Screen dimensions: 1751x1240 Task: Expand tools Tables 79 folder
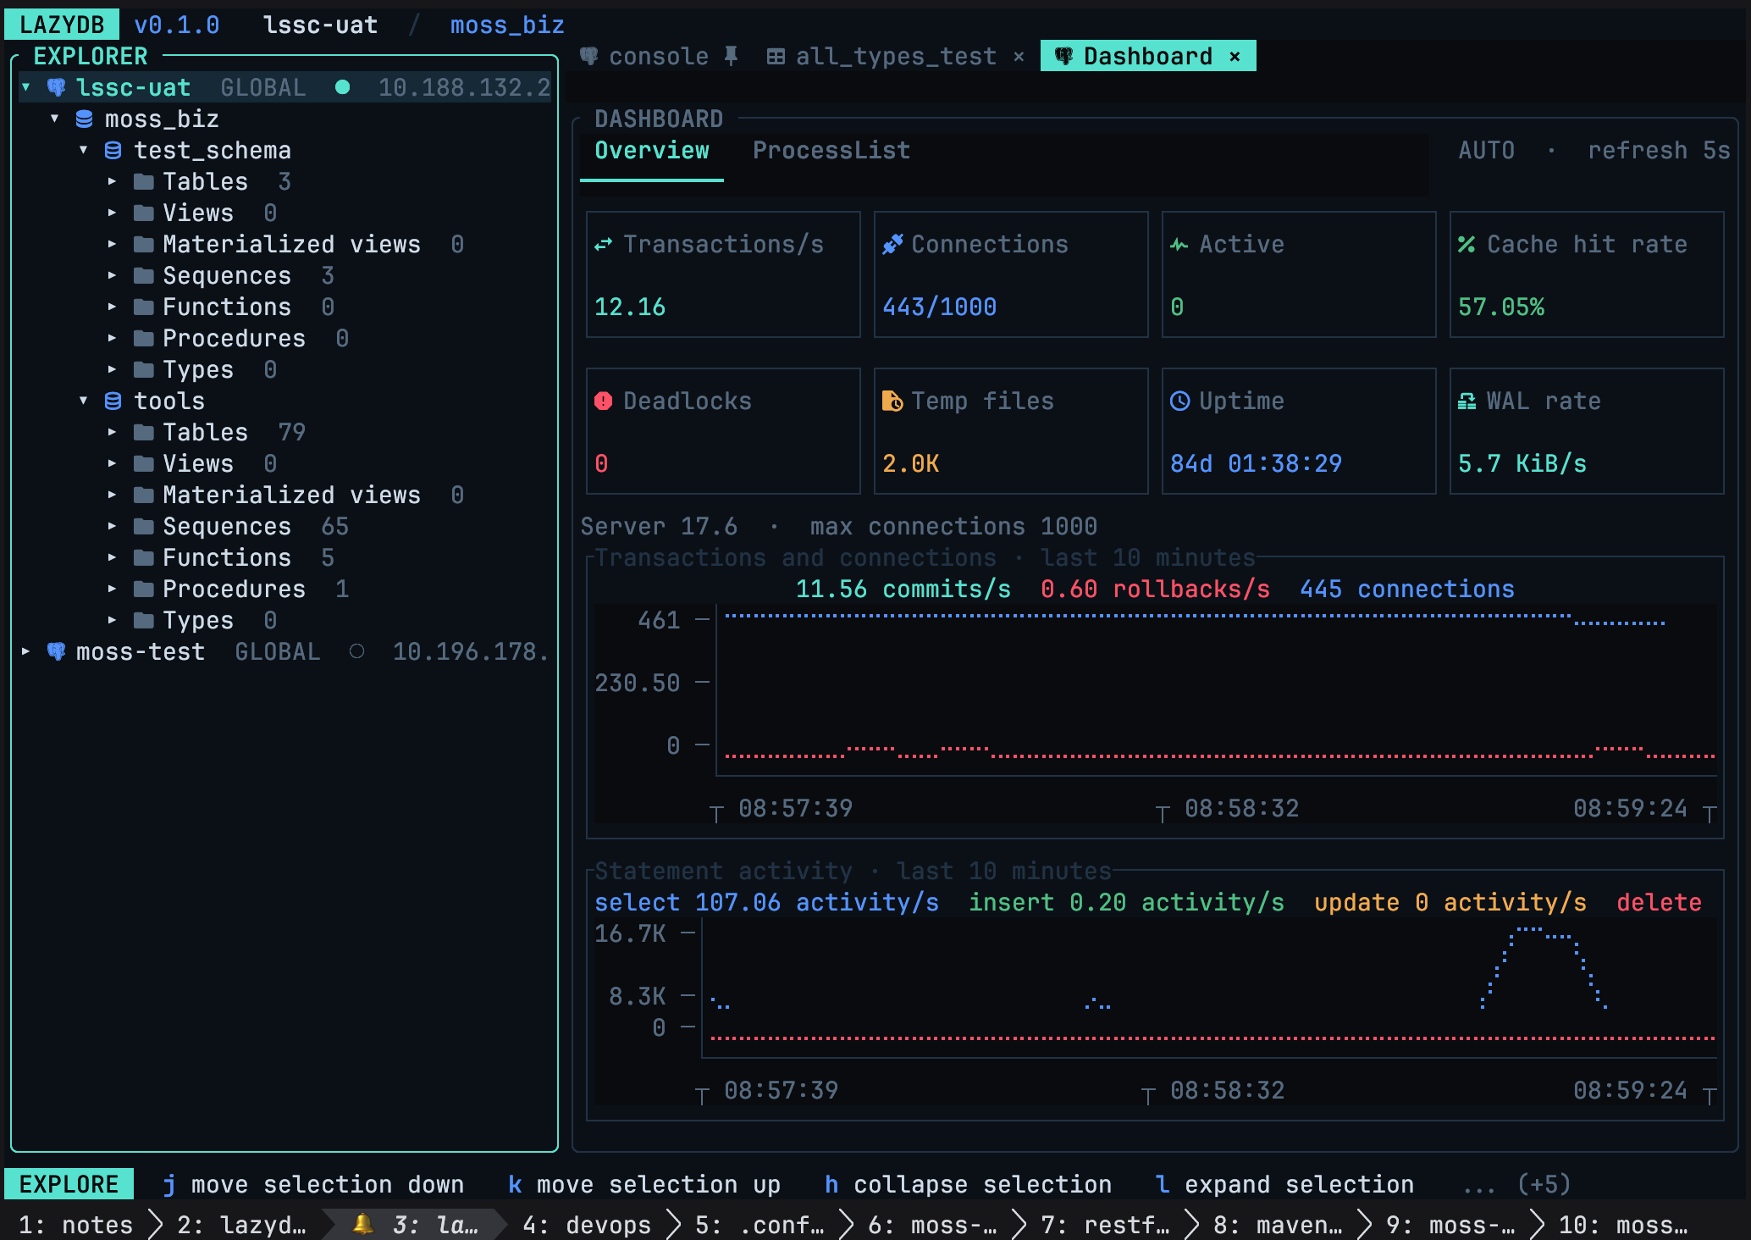tap(112, 432)
